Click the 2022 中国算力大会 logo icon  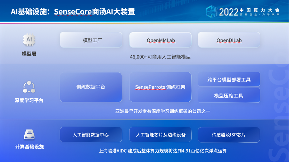(x=212, y=11)
